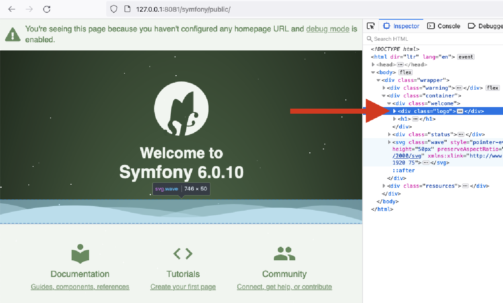Click the Tutorials code brackets icon
503x303 pixels.
point(183,254)
